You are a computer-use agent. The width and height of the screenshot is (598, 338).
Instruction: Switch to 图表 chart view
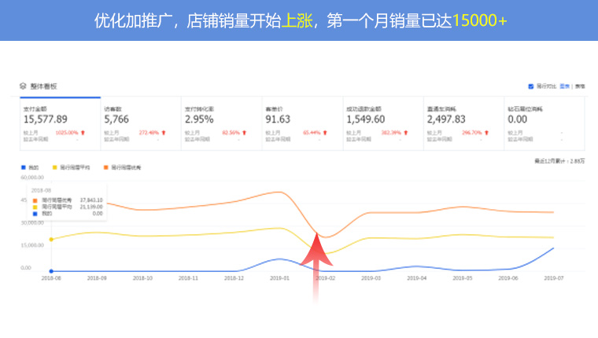[x=564, y=86]
